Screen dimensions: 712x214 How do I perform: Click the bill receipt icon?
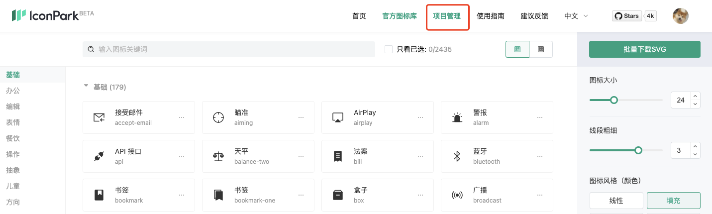coord(338,156)
